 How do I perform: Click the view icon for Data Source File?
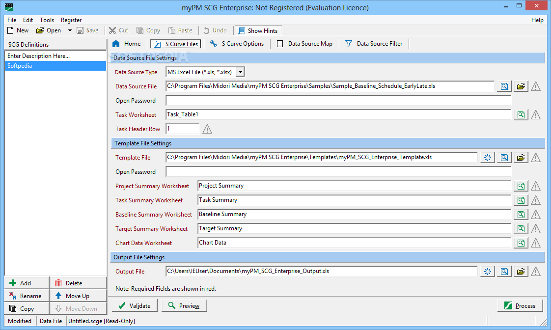(504, 86)
